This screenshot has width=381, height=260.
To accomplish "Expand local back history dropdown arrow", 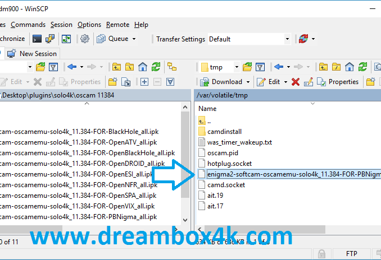I will (82, 67).
